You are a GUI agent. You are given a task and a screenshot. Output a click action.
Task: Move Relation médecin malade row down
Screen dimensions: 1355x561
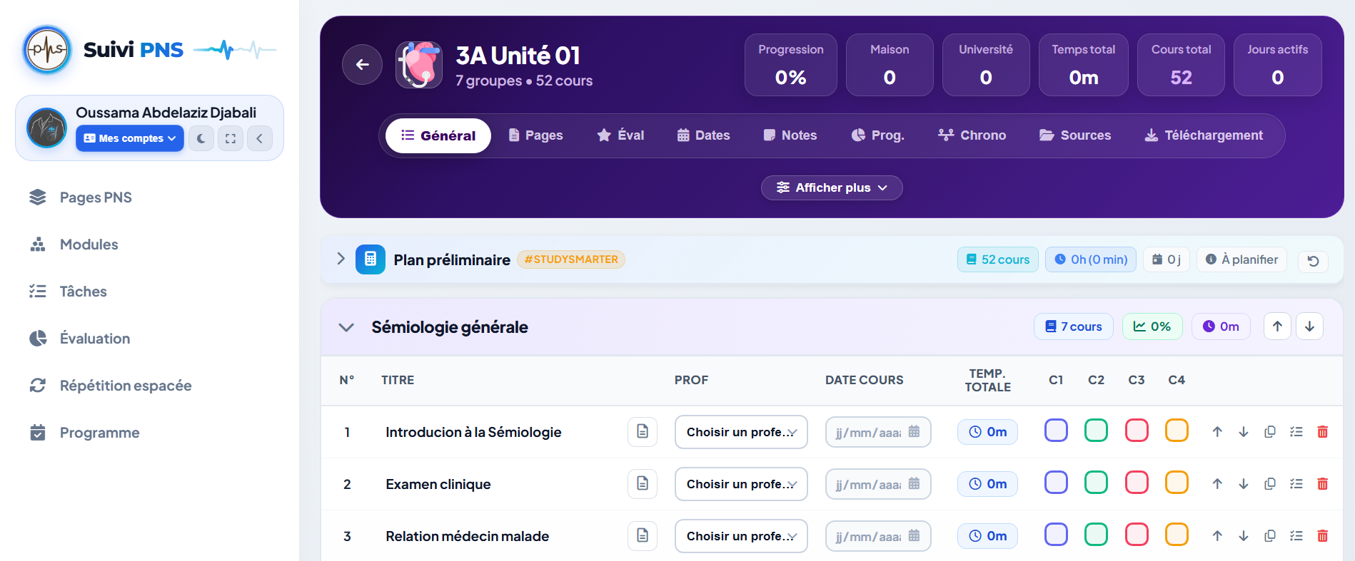coord(1244,536)
